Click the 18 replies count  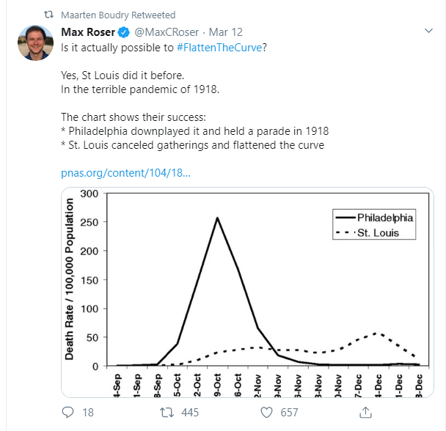click(x=87, y=413)
